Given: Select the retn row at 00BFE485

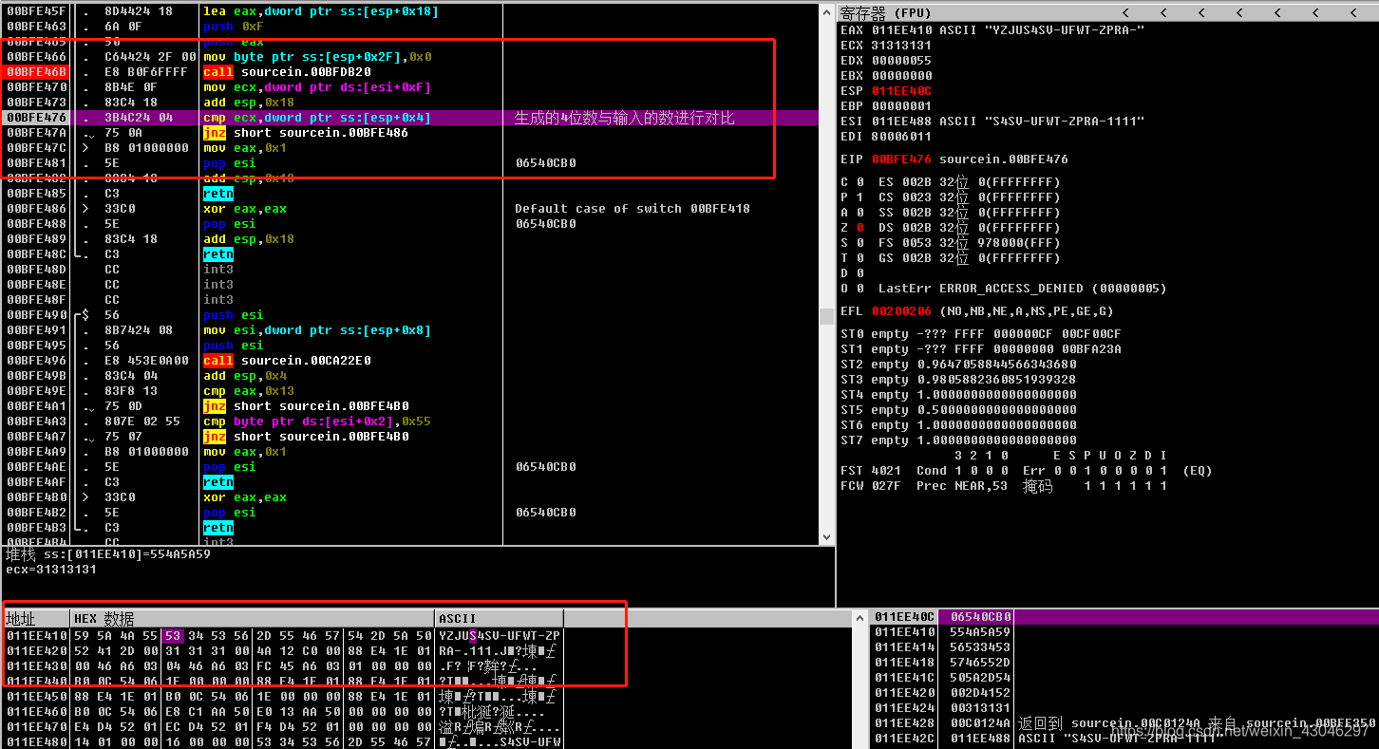Looking at the screenshot, I should point(409,194).
